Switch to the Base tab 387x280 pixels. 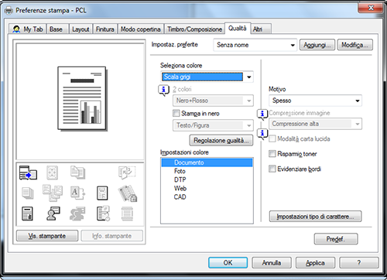click(57, 29)
